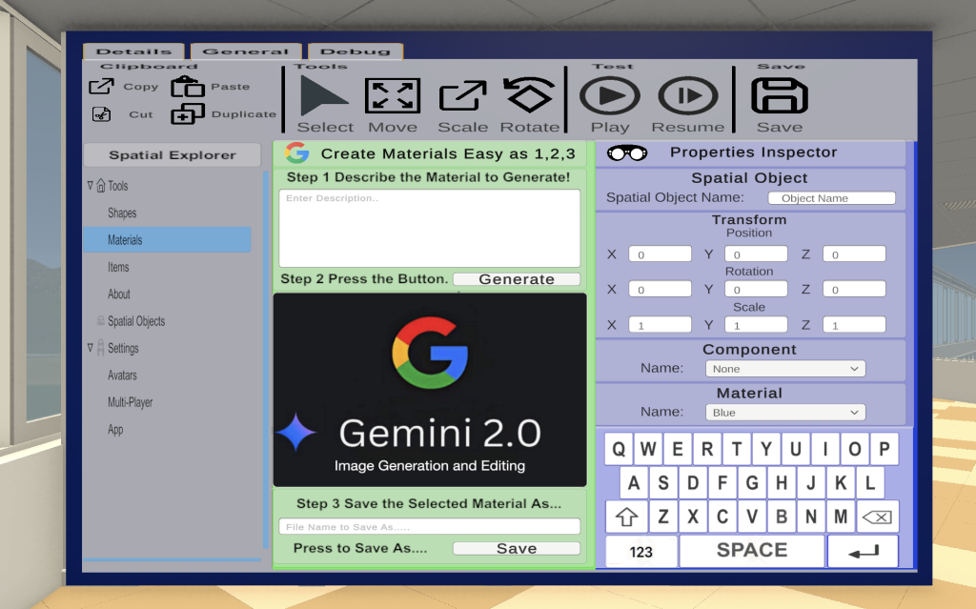Open the Debug tab

point(356,51)
